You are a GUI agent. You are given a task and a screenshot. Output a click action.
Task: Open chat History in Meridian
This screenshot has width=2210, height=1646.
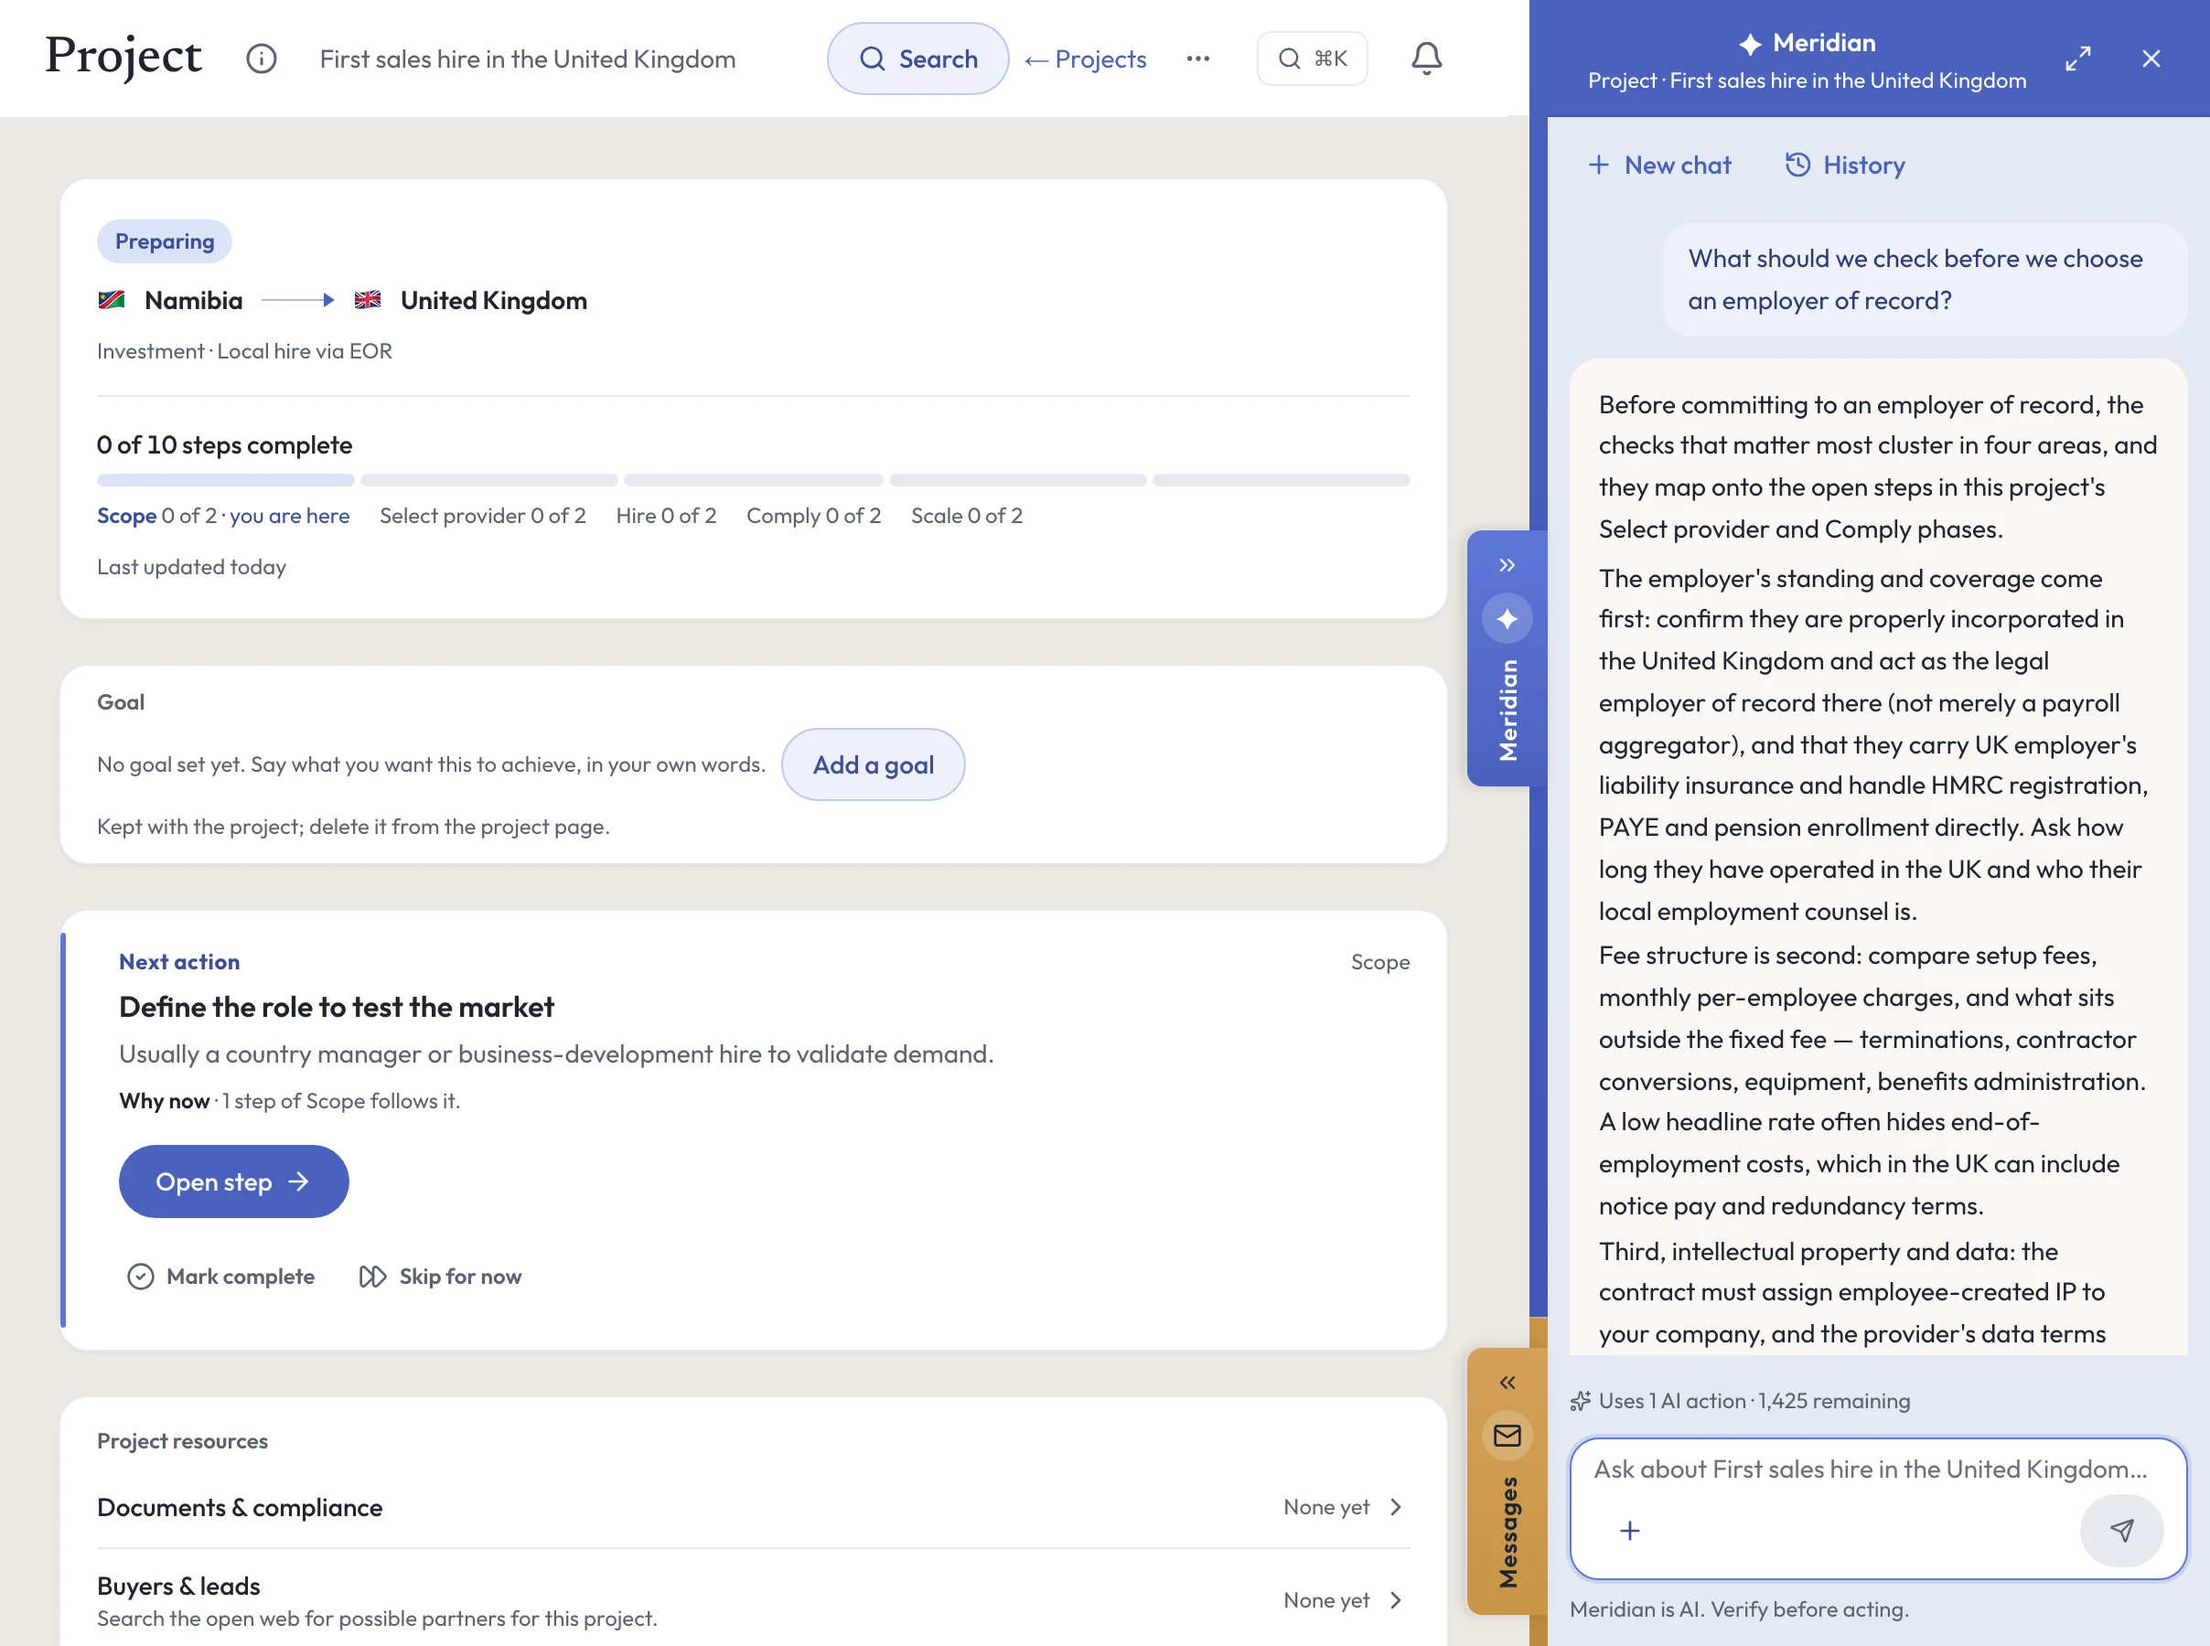pos(1844,166)
